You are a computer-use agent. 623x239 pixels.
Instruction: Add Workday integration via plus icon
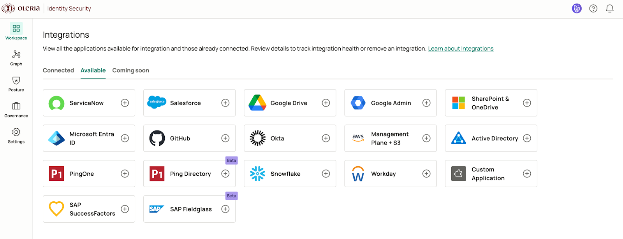[x=426, y=174]
